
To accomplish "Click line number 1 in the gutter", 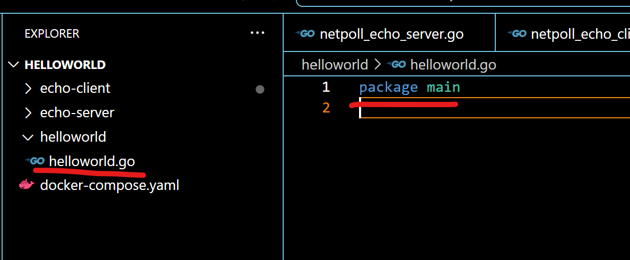I will 326,87.
